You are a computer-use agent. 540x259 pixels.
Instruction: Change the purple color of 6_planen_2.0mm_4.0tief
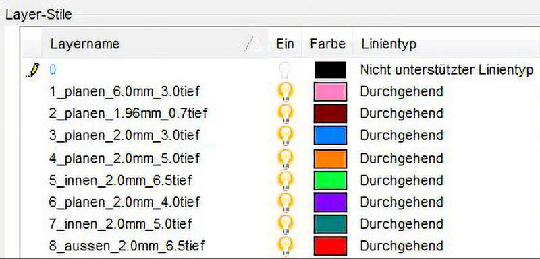330,202
